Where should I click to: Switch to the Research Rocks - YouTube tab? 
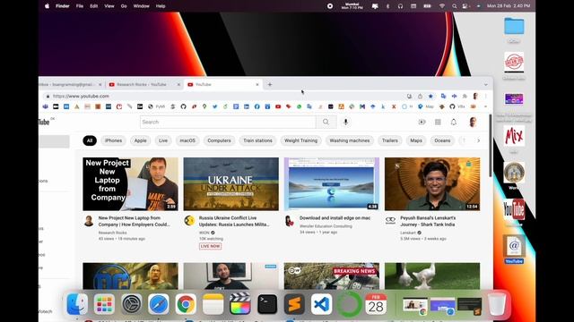click(144, 84)
